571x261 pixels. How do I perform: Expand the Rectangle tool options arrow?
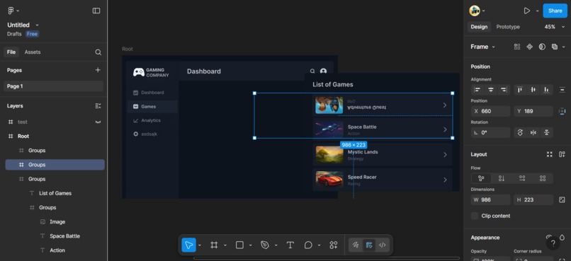(250, 245)
